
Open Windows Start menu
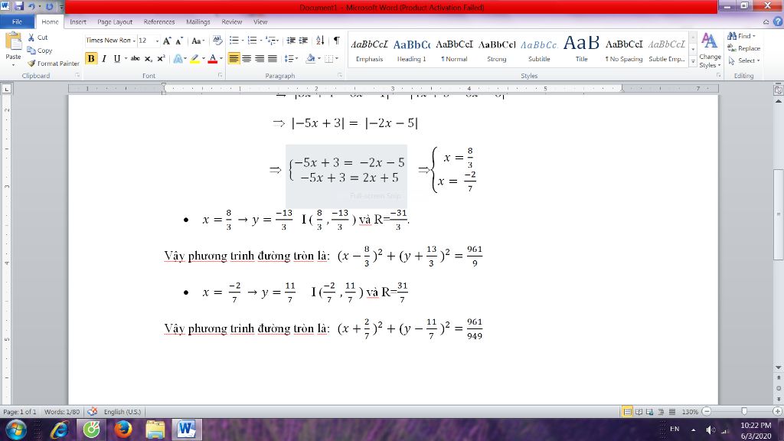[16, 430]
